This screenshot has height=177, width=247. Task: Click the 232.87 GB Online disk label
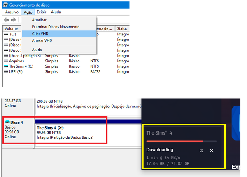[13, 103]
